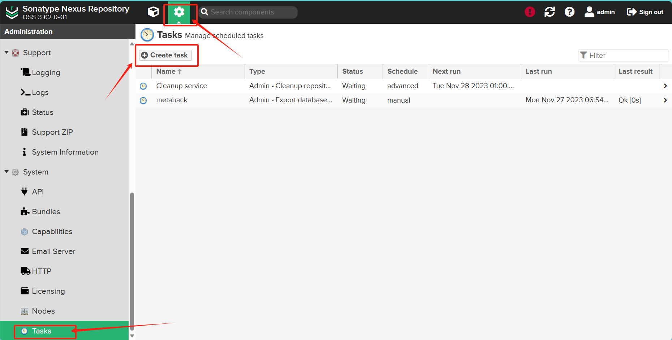Sort by the Next run column header

click(x=474, y=72)
